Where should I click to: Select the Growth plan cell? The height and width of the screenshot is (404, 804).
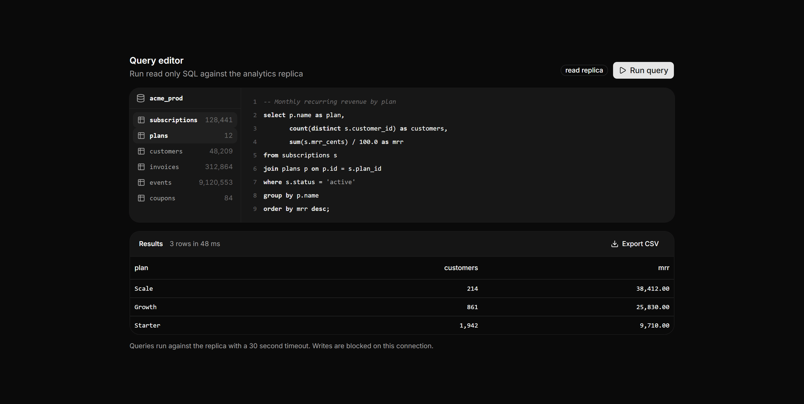(x=145, y=307)
